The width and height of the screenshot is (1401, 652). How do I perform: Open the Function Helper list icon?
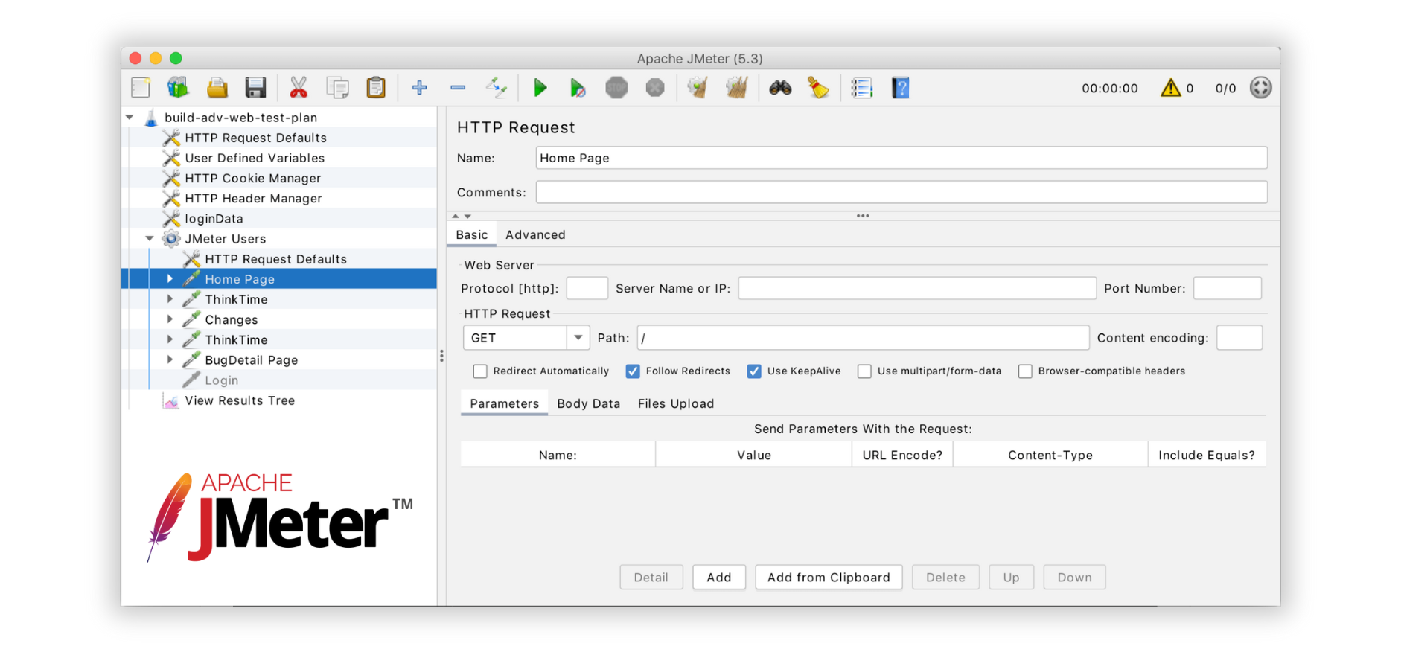861,88
